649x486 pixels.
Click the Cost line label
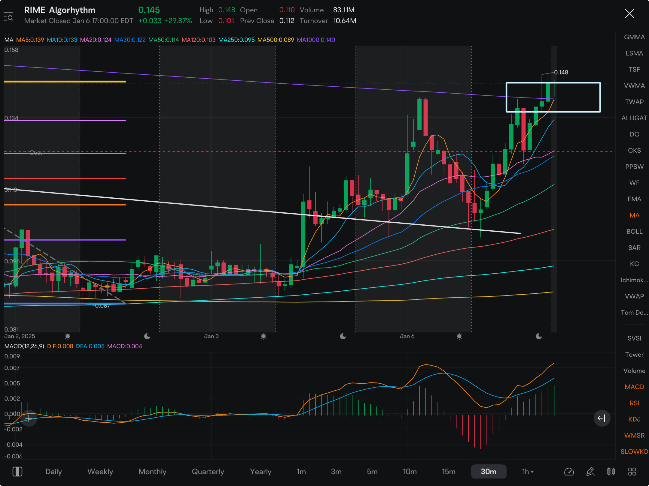point(36,153)
